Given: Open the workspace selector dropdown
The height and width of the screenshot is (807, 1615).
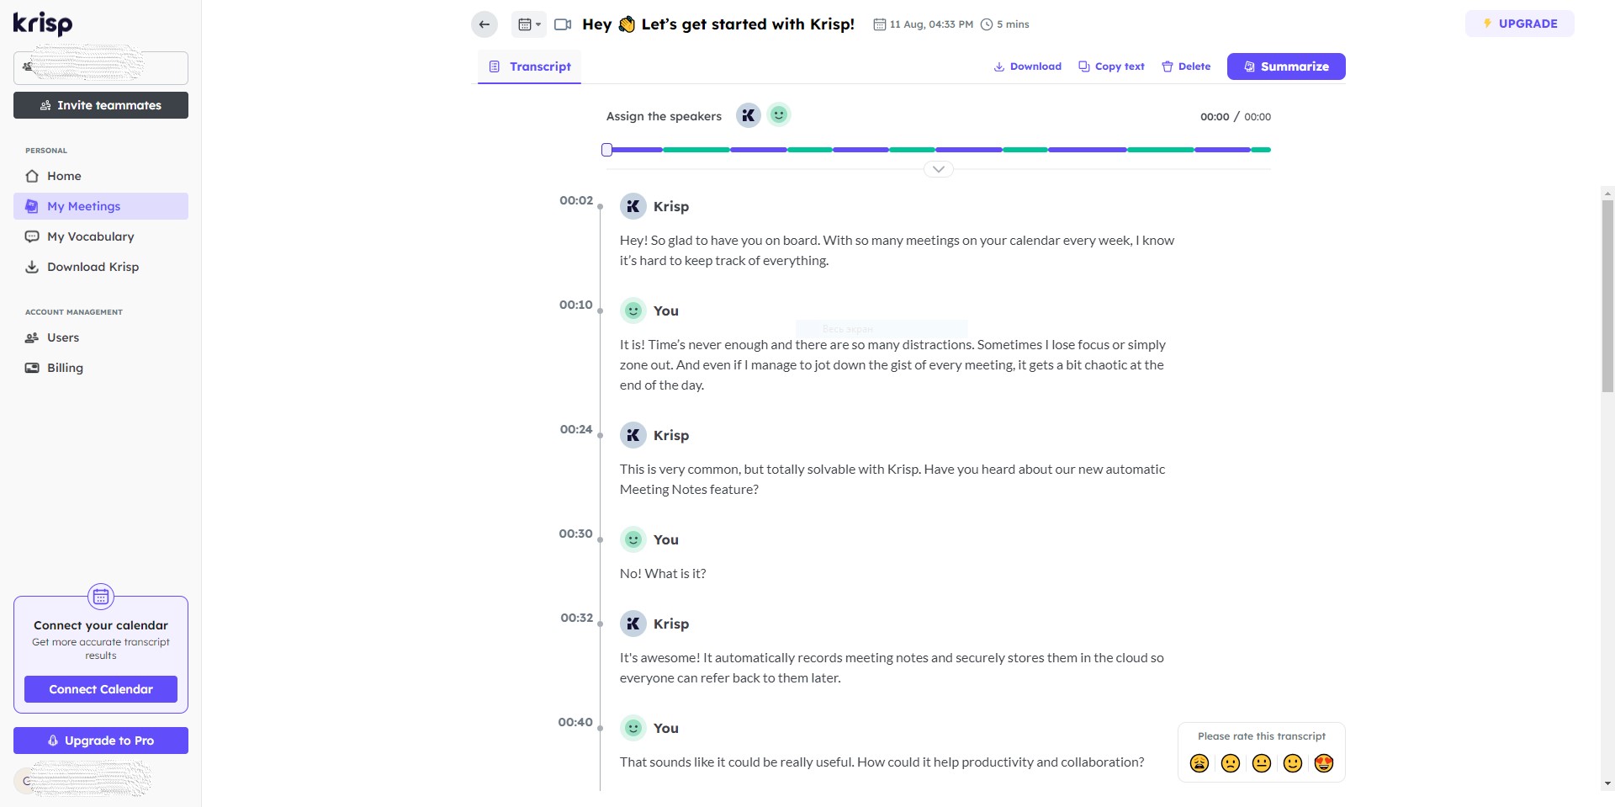Looking at the screenshot, I should tap(101, 67).
